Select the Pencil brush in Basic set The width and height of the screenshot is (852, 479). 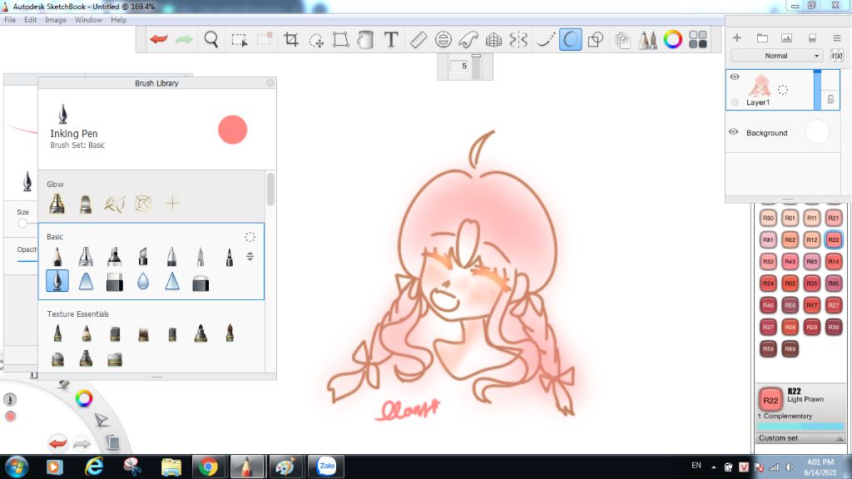click(57, 256)
